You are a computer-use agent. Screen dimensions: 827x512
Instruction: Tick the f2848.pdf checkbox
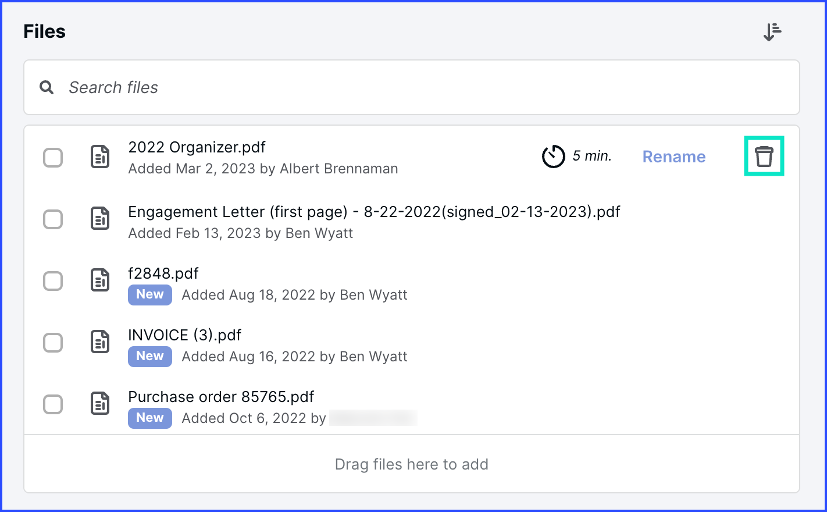(x=53, y=281)
